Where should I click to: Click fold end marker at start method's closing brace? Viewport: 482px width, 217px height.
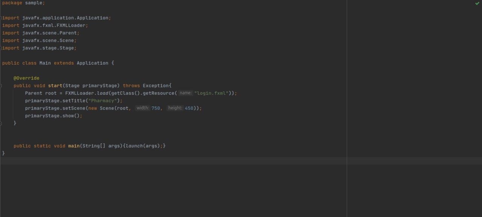pos(1,123)
